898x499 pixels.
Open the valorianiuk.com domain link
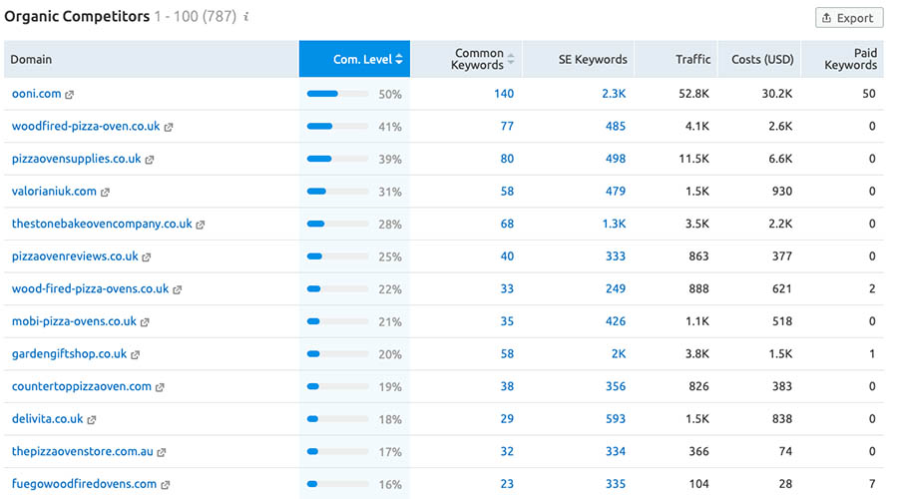pos(54,192)
